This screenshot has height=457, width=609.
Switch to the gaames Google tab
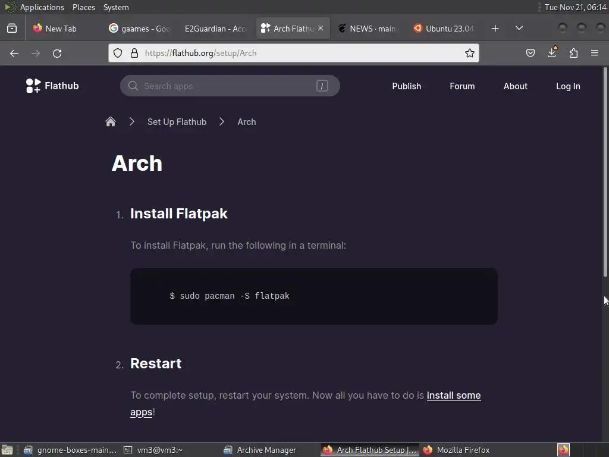[140, 29]
